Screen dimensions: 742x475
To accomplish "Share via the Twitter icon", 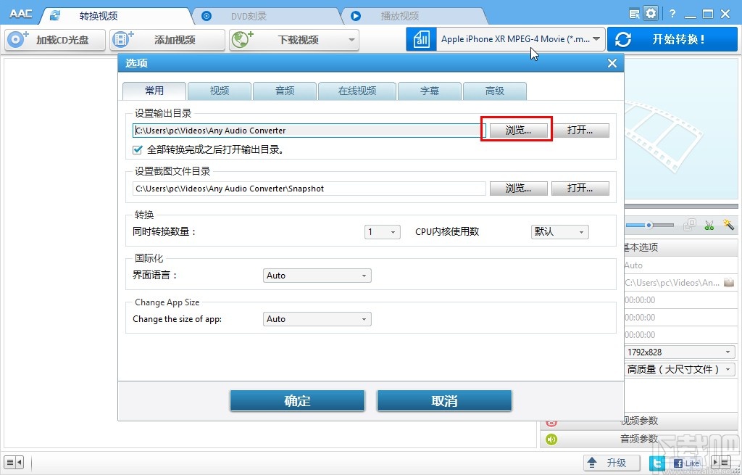I will click(x=656, y=462).
